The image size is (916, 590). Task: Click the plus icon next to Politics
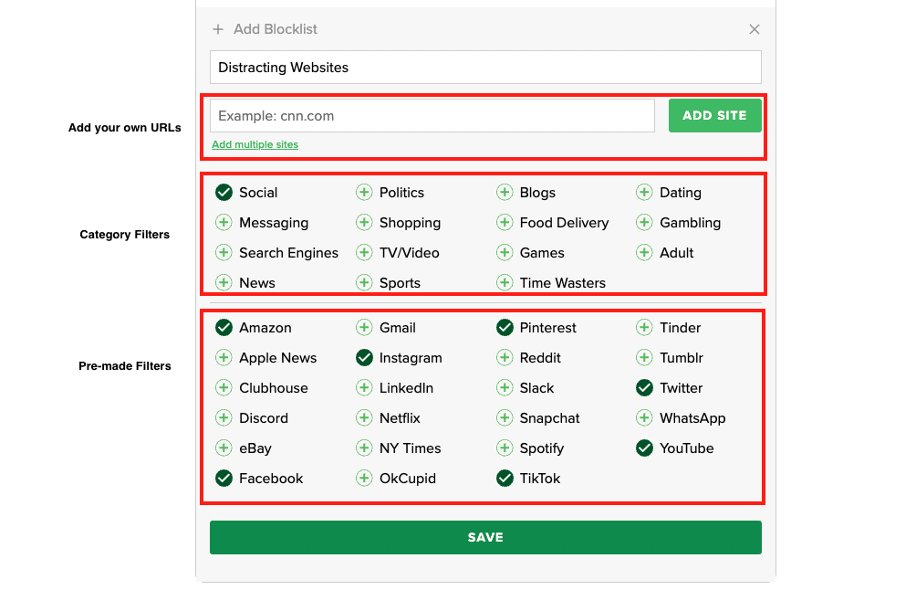click(x=364, y=193)
